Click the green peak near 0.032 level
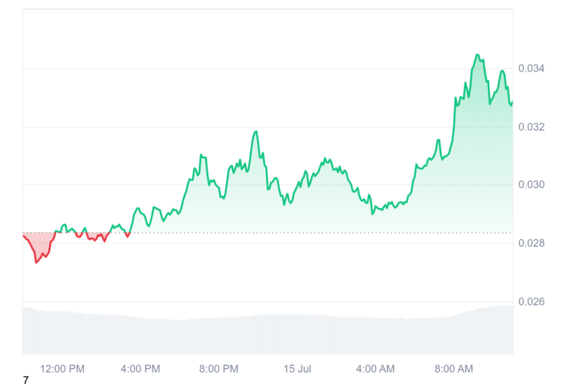The width and height of the screenshot is (575, 384). (x=256, y=131)
